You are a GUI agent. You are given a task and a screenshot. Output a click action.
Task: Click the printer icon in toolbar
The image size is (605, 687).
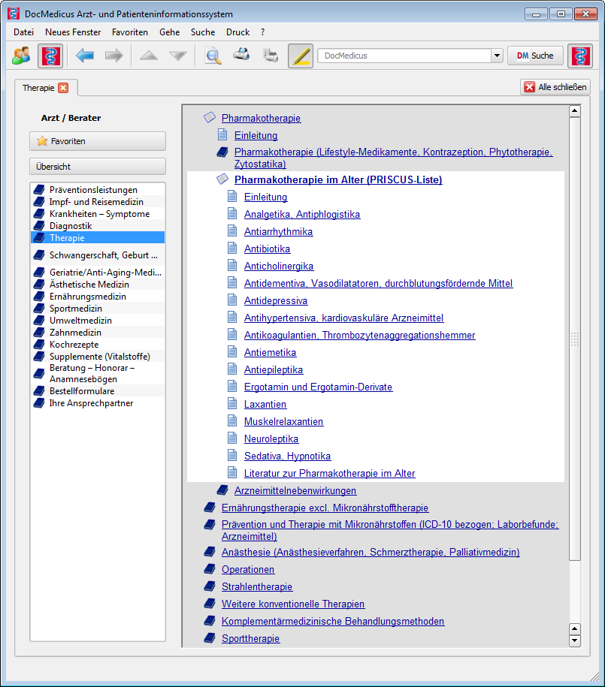click(x=241, y=55)
